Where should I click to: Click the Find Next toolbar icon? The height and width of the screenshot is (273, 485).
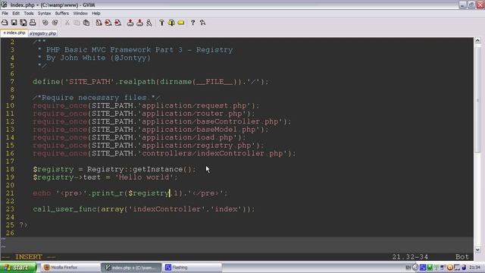108,23
